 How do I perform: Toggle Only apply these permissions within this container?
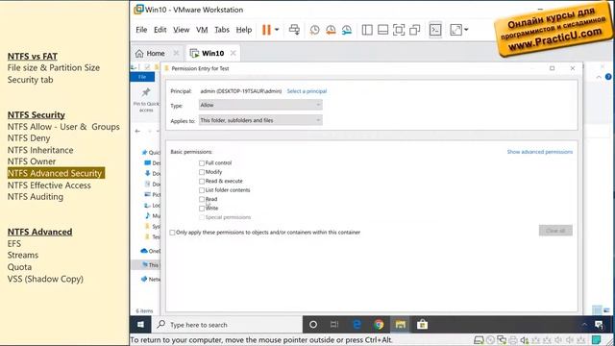tap(172, 233)
